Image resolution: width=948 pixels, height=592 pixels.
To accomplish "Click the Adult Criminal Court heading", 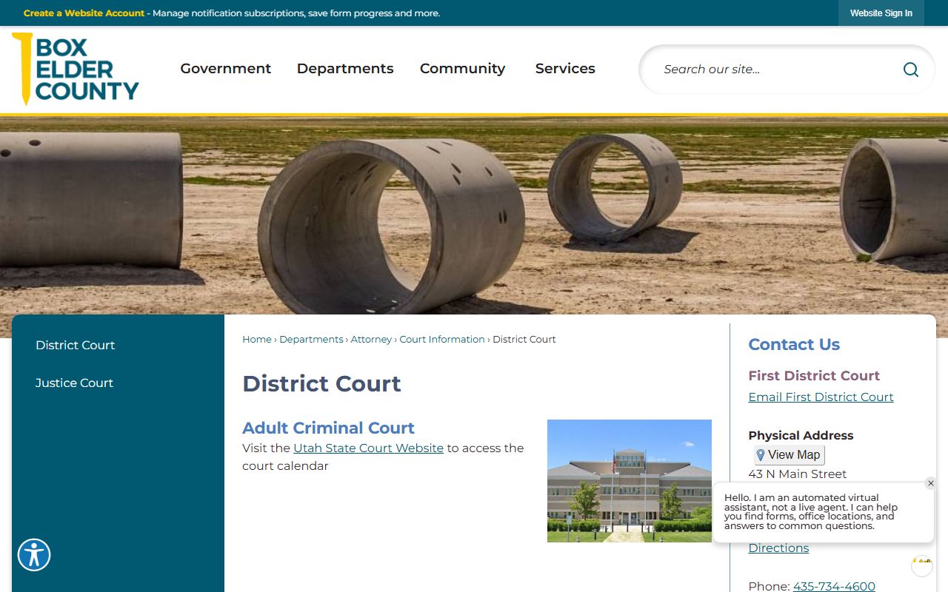I will pos(328,428).
